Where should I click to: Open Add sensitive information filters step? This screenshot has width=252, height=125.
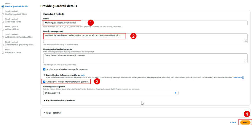pos(19,37)
